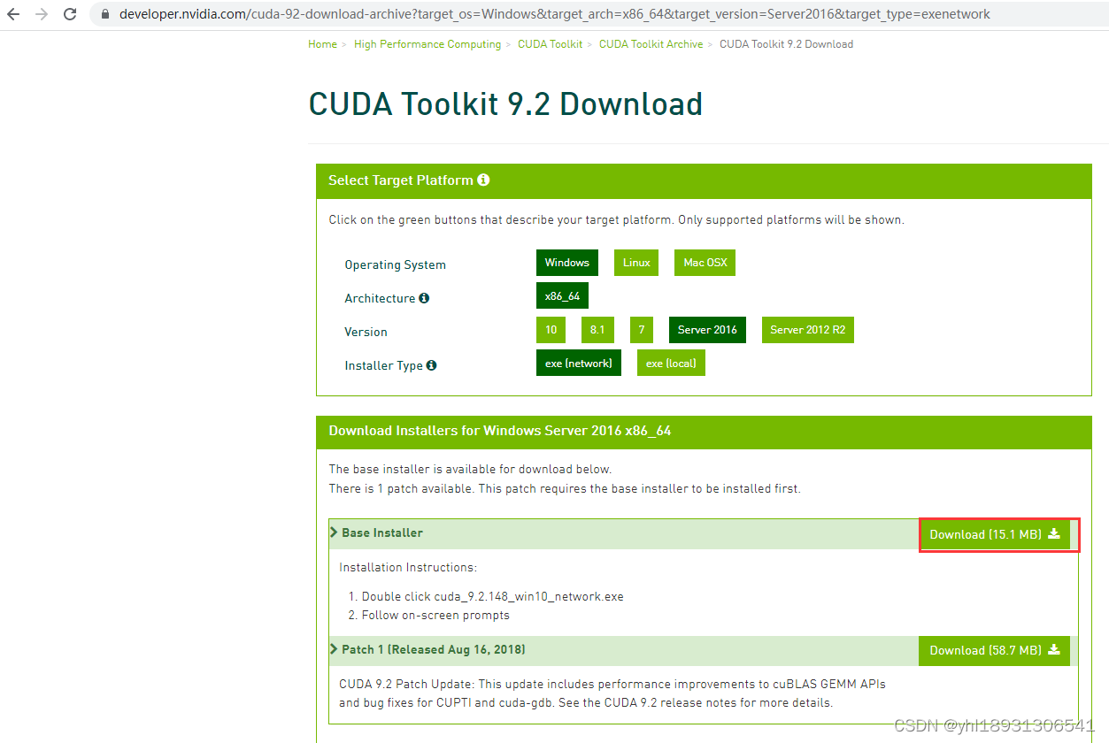This screenshot has height=743, width=1109.
Task: Select the x86_64 architecture button
Action: click(563, 296)
